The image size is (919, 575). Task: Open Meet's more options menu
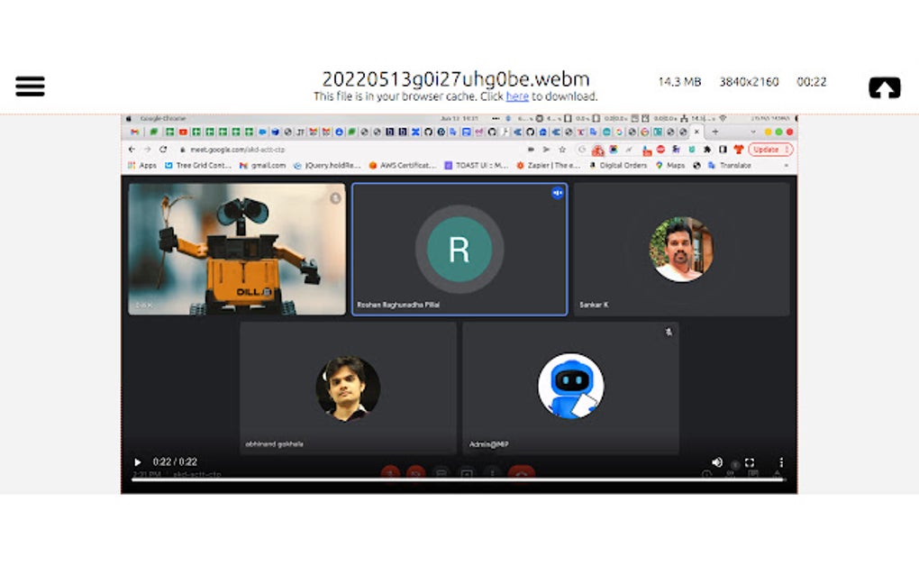491,472
